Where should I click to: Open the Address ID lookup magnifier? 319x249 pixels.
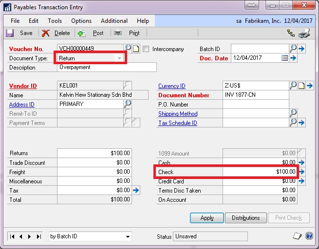coord(128,104)
